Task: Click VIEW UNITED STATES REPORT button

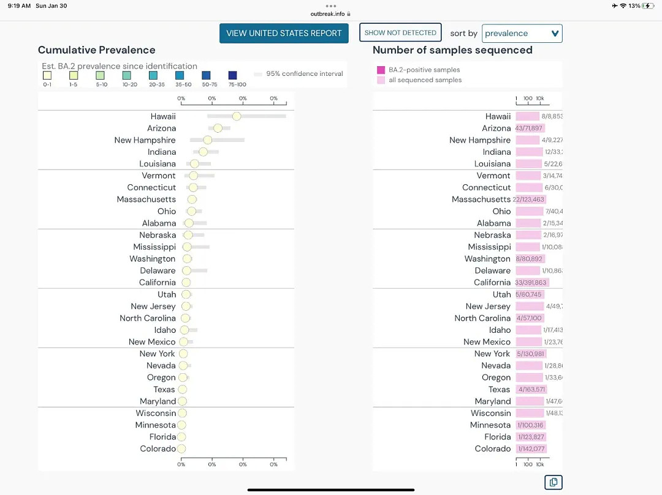Action: (x=284, y=33)
